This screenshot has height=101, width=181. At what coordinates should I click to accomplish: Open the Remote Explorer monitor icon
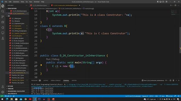click(x=3, y=33)
